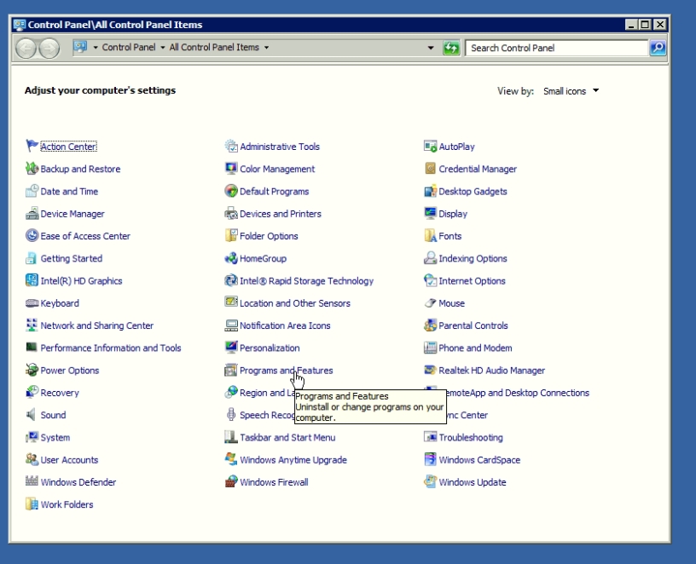Open the Troubleshooting link

(x=471, y=438)
